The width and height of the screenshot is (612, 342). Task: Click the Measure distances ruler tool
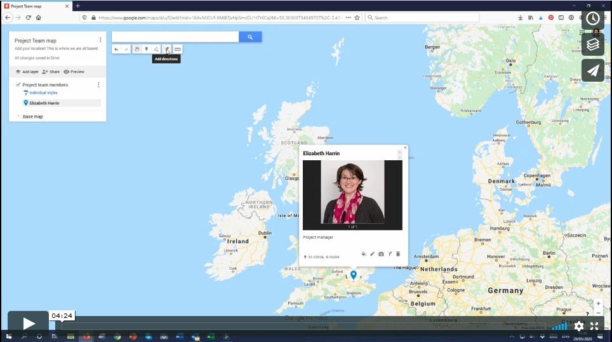[x=178, y=49]
